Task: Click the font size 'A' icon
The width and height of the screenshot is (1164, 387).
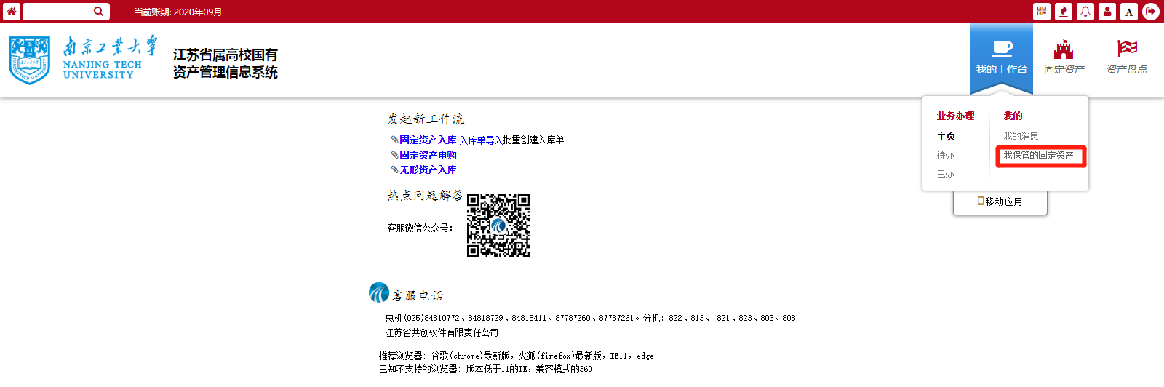Action: (x=1129, y=12)
